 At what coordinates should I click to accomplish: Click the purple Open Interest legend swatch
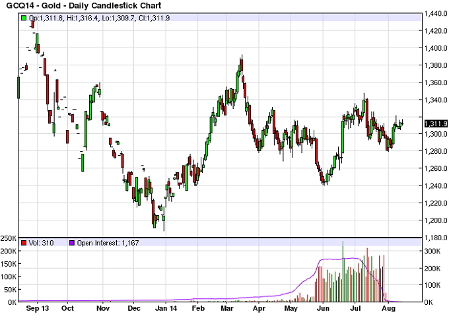pos(72,243)
